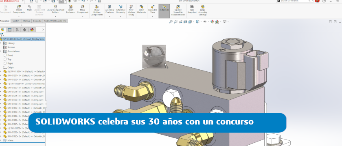
Task: Open Assembly Features tool
Action: click(x=110, y=10)
